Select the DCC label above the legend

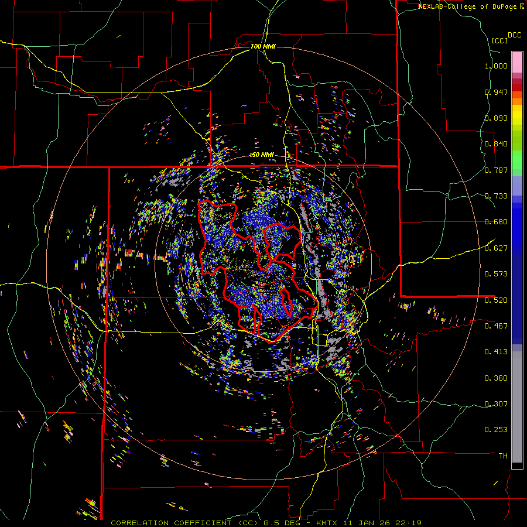click(x=514, y=35)
